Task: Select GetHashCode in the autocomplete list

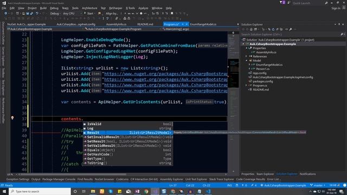Action: (x=128, y=154)
